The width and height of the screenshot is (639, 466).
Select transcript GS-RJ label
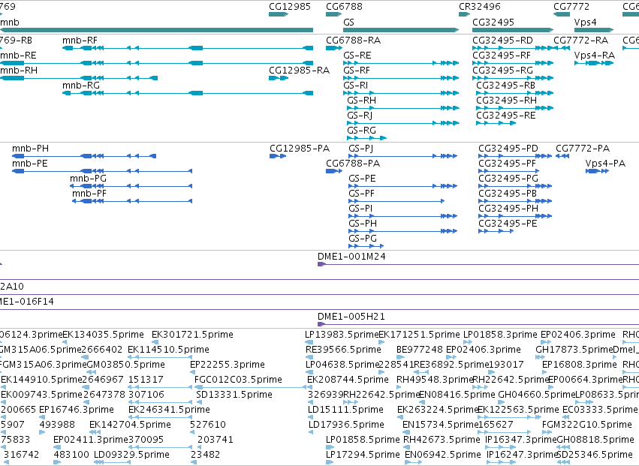tap(360, 116)
